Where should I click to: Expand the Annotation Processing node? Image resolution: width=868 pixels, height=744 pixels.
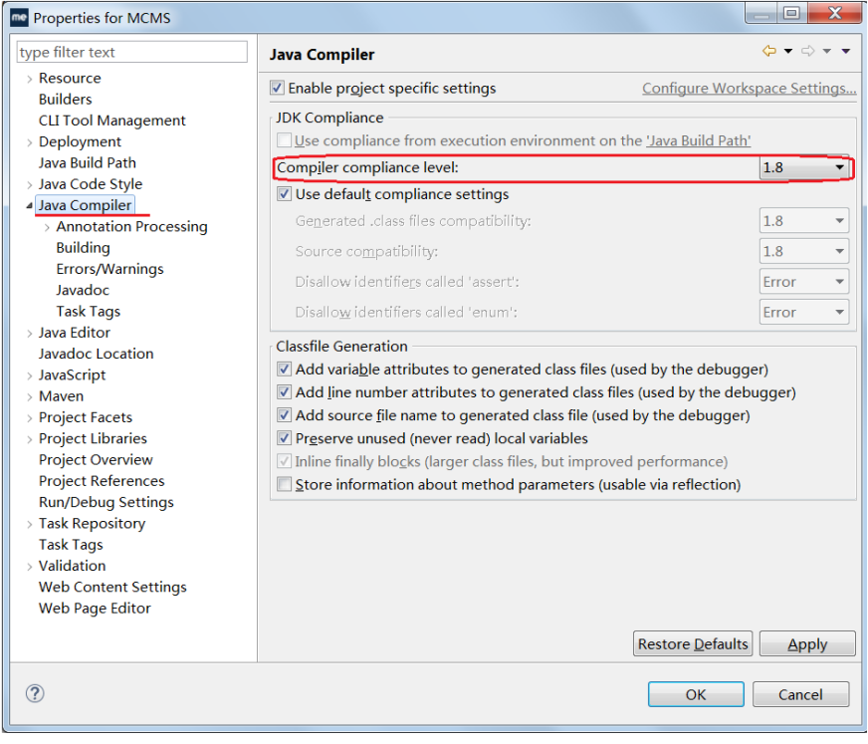(47, 227)
